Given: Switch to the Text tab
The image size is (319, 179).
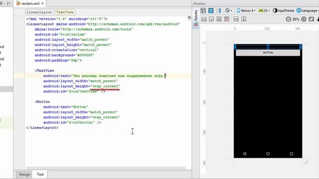Looking at the screenshot, I should click(x=40, y=175).
